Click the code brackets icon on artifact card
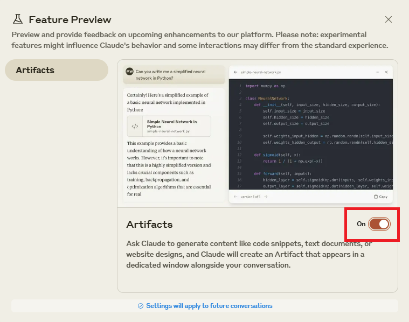 click(135, 126)
